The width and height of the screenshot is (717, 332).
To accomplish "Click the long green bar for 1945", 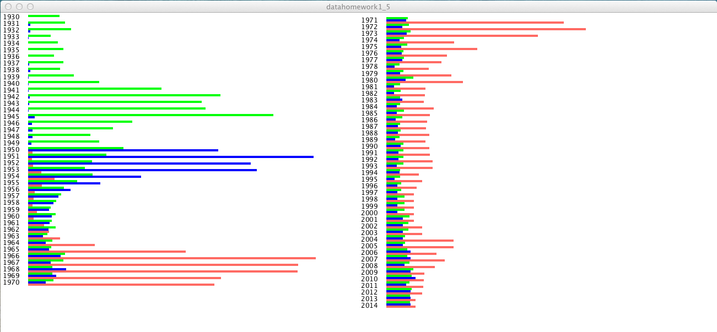I will pyautogui.click(x=165, y=115).
